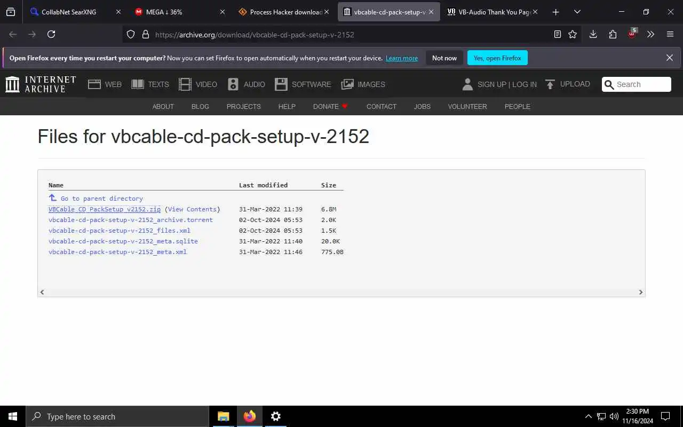This screenshot has height=427, width=683.
Task: Go back to previous page
Action: pos(13,34)
